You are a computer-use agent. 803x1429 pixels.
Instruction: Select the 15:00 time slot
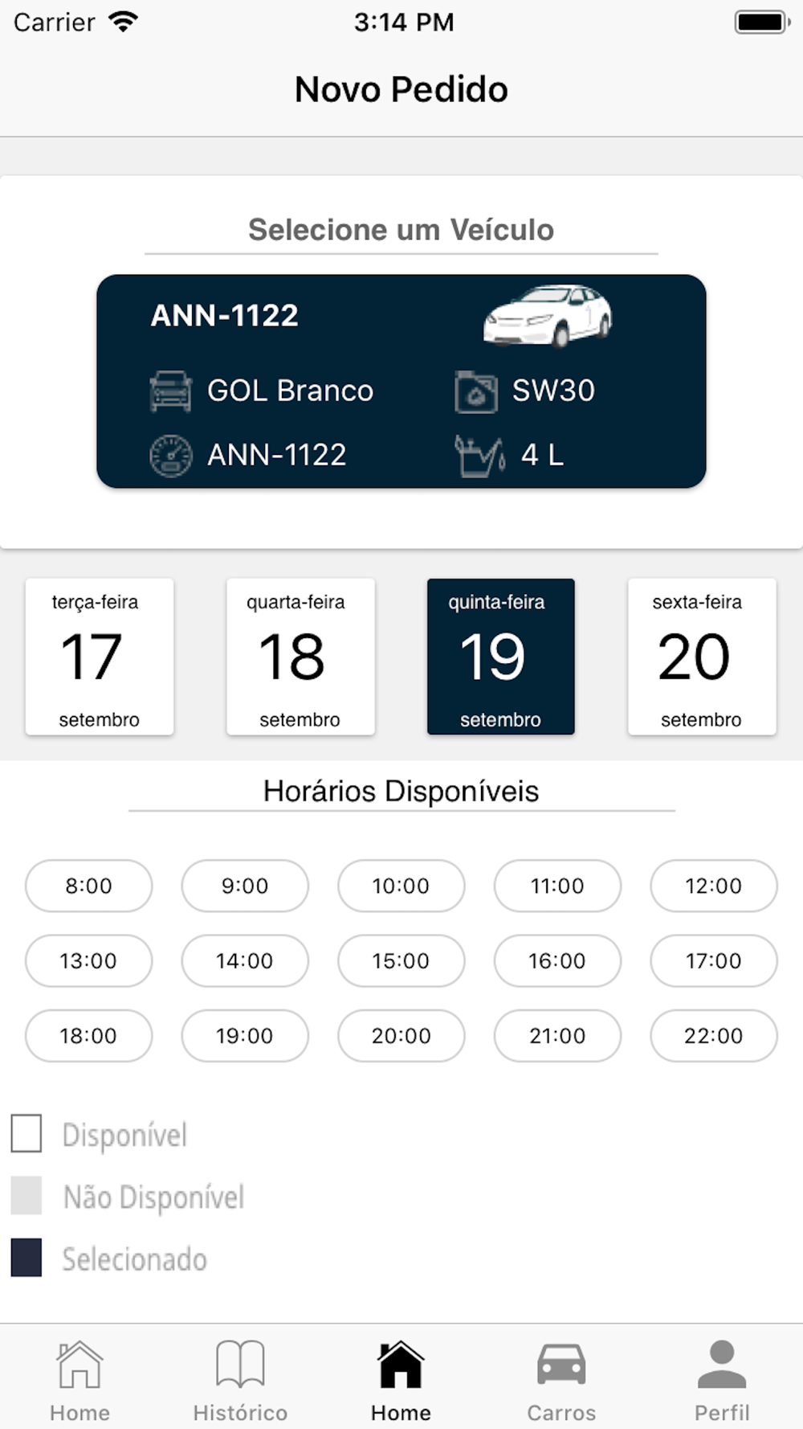click(401, 960)
